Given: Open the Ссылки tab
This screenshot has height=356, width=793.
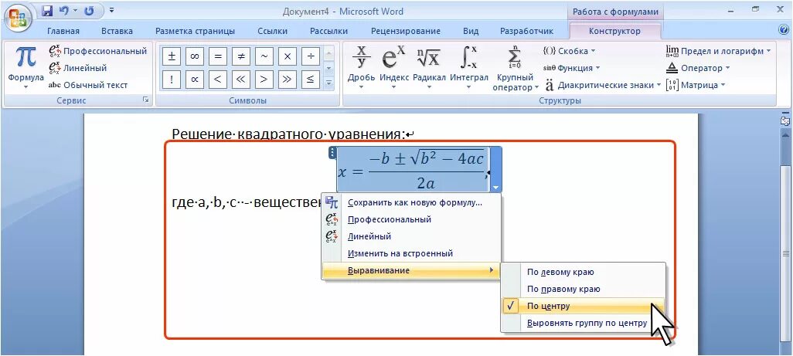Looking at the screenshot, I should coord(272,31).
